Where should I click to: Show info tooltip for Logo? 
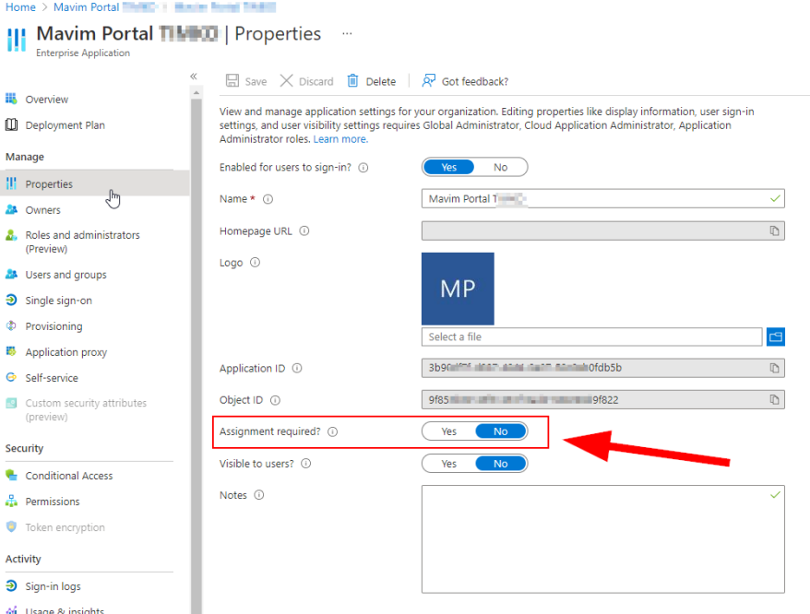(255, 263)
